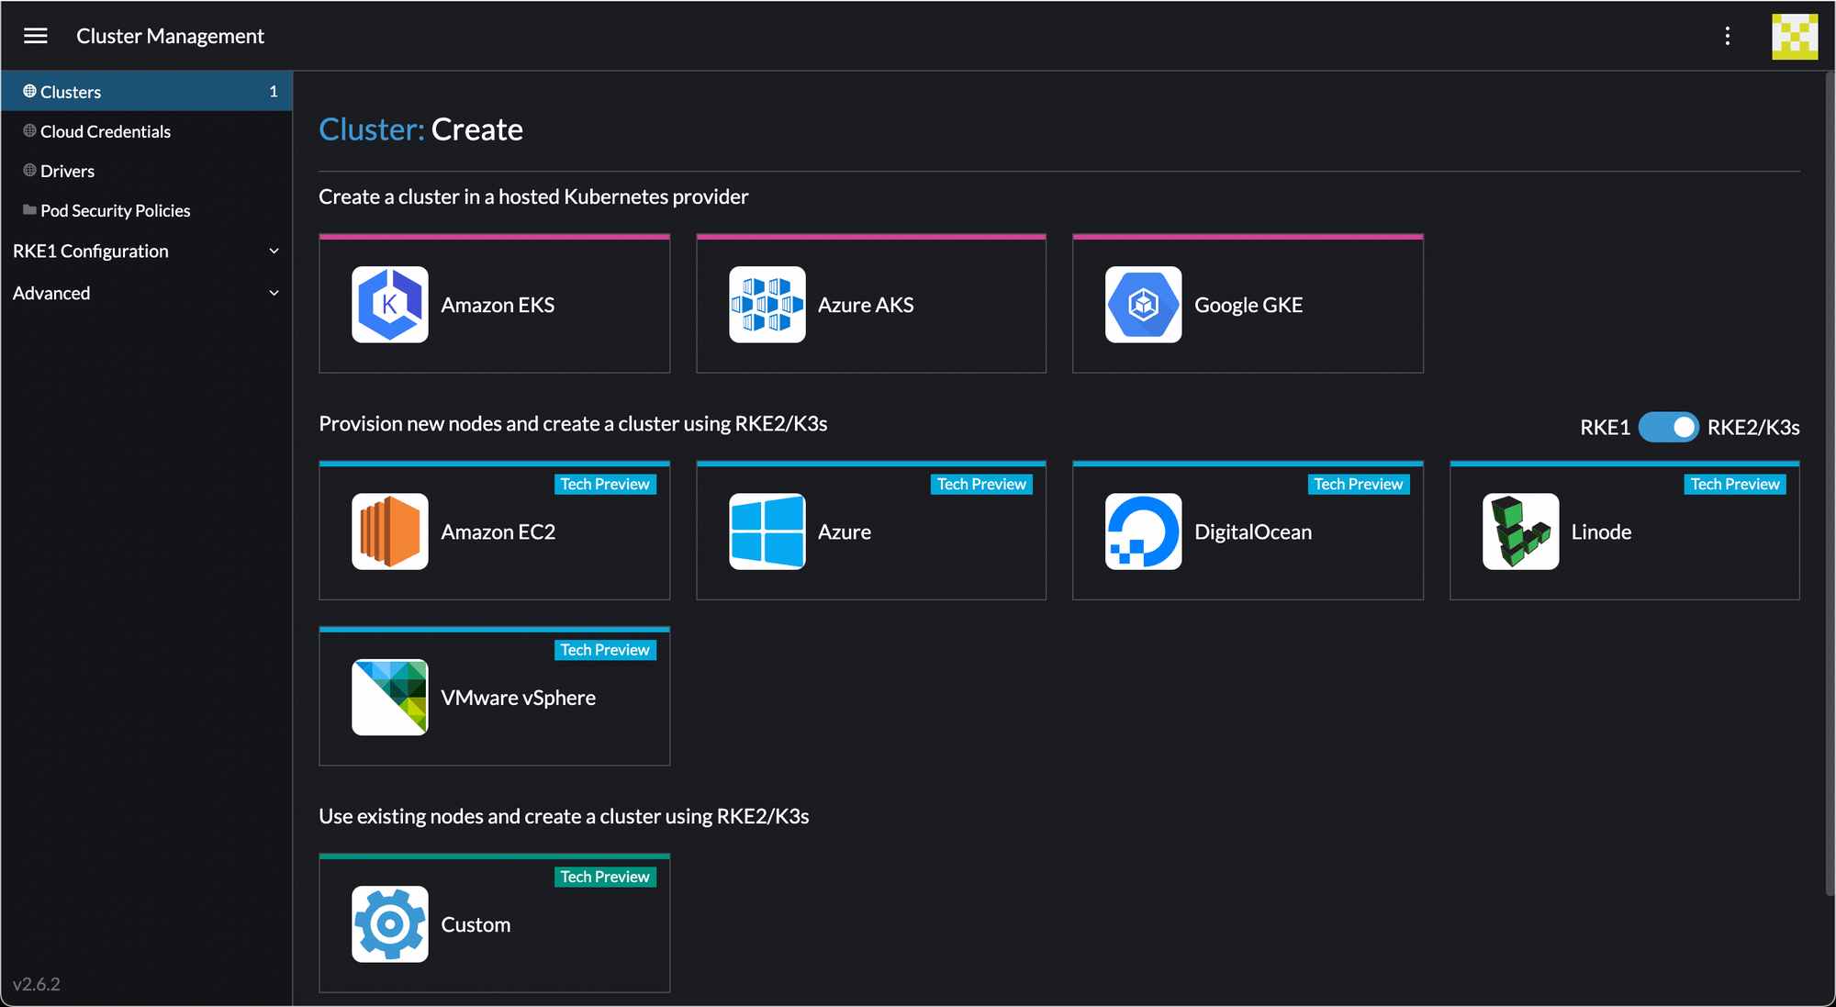Open Cloud Credentials in sidebar
The image size is (1836, 1007).
point(106,132)
